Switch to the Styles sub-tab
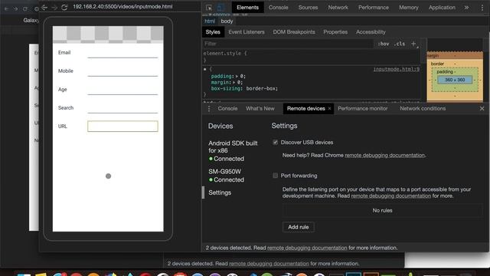The height and width of the screenshot is (276, 490). point(213,32)
